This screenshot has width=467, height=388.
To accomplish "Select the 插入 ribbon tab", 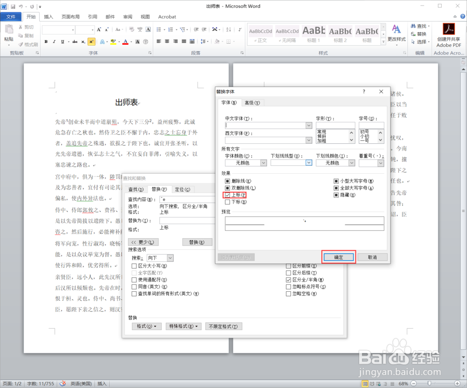I will pyautogui.click(x=49, y=17).
